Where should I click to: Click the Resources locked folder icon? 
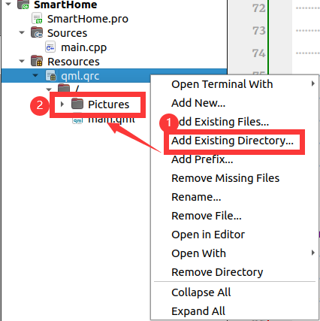(37, 61)
